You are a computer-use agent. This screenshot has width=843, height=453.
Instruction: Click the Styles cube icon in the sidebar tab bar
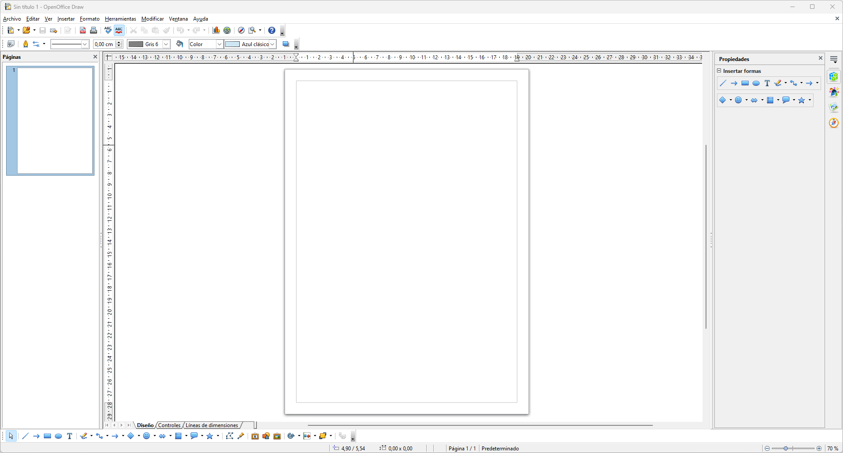pyautogui.click(x=834, y=77)
